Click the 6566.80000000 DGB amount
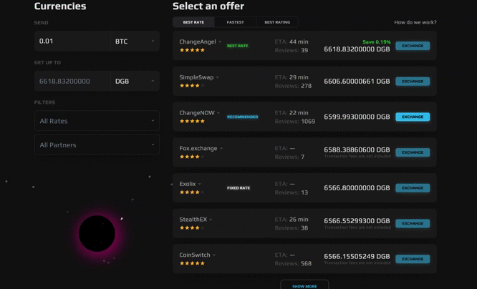This screenshot has height=289, width=477. tap(357, 188)
